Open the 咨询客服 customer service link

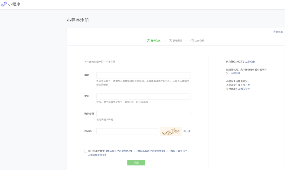pyautogui.click(x=278, y=32)
